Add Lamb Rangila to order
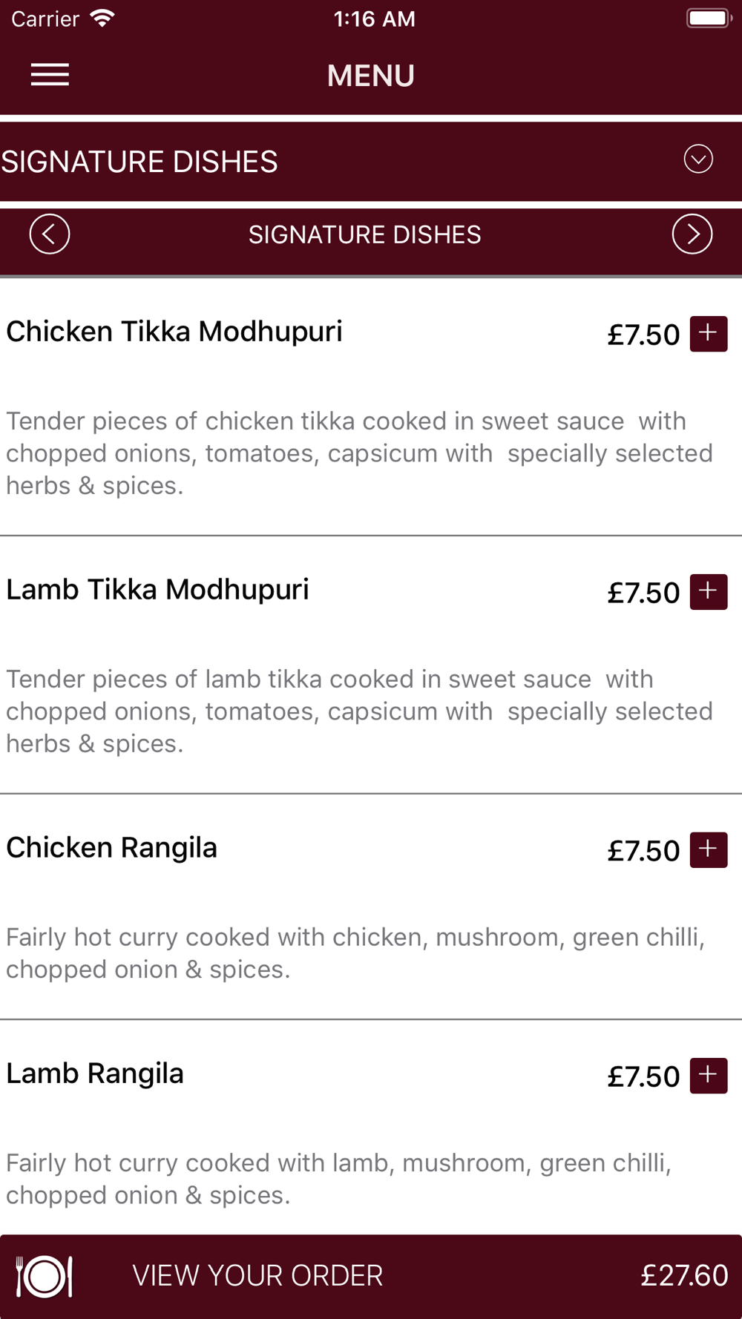 pyautogui.click(x=708, y=1075)
